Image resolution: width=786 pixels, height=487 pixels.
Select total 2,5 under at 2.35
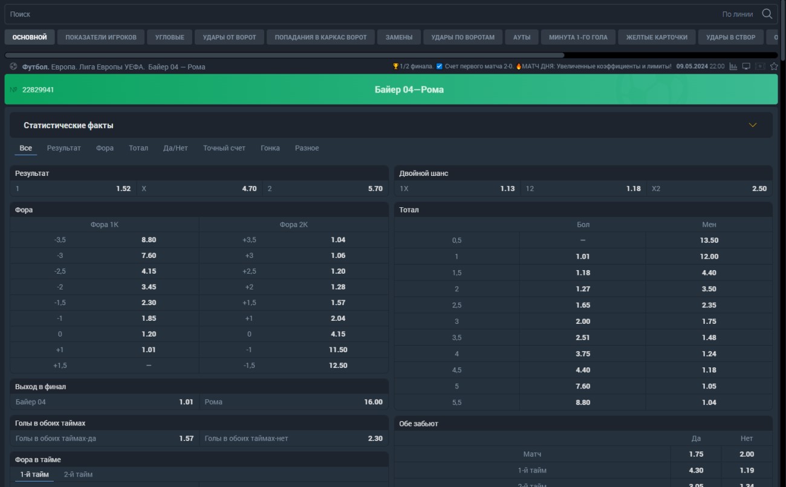pos(709,305)
